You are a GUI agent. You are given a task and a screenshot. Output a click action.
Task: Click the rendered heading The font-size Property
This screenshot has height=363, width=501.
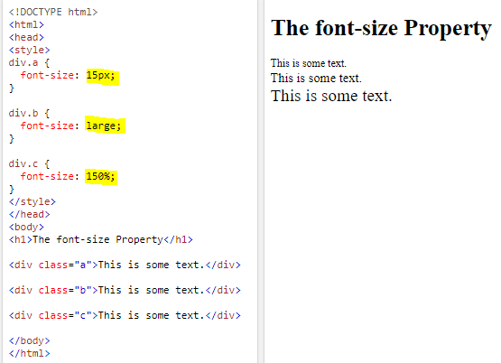pos(381,28)
